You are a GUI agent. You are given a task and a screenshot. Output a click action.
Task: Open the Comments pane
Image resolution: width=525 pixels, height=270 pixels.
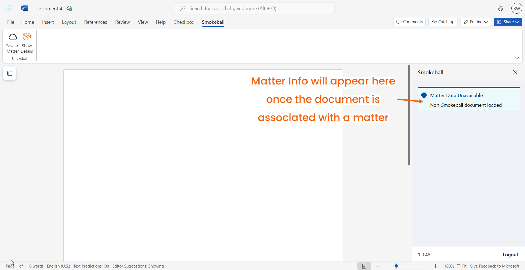(409, 22)
